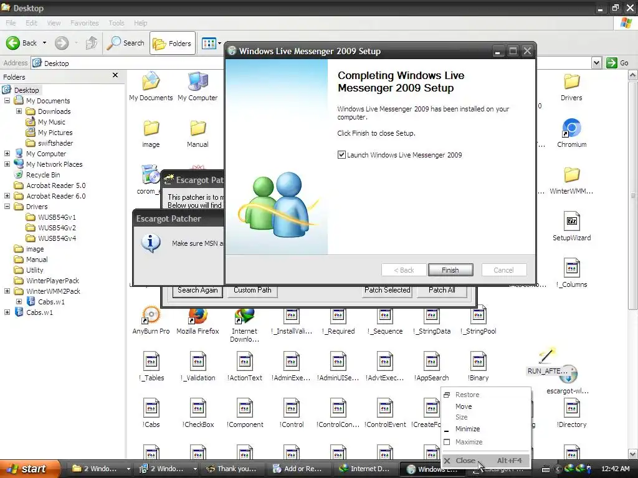Viewport: 638px width, 478px height.
Task: Open the Favorites menu
Action: pos(84,23)
